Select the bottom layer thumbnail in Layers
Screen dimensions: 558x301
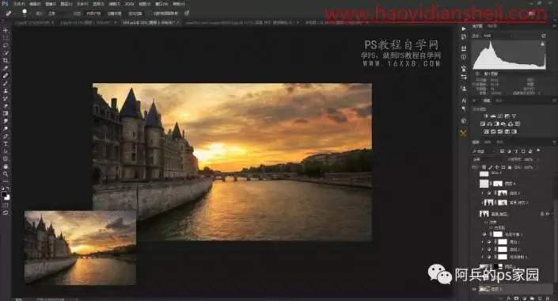coord(484,289)
